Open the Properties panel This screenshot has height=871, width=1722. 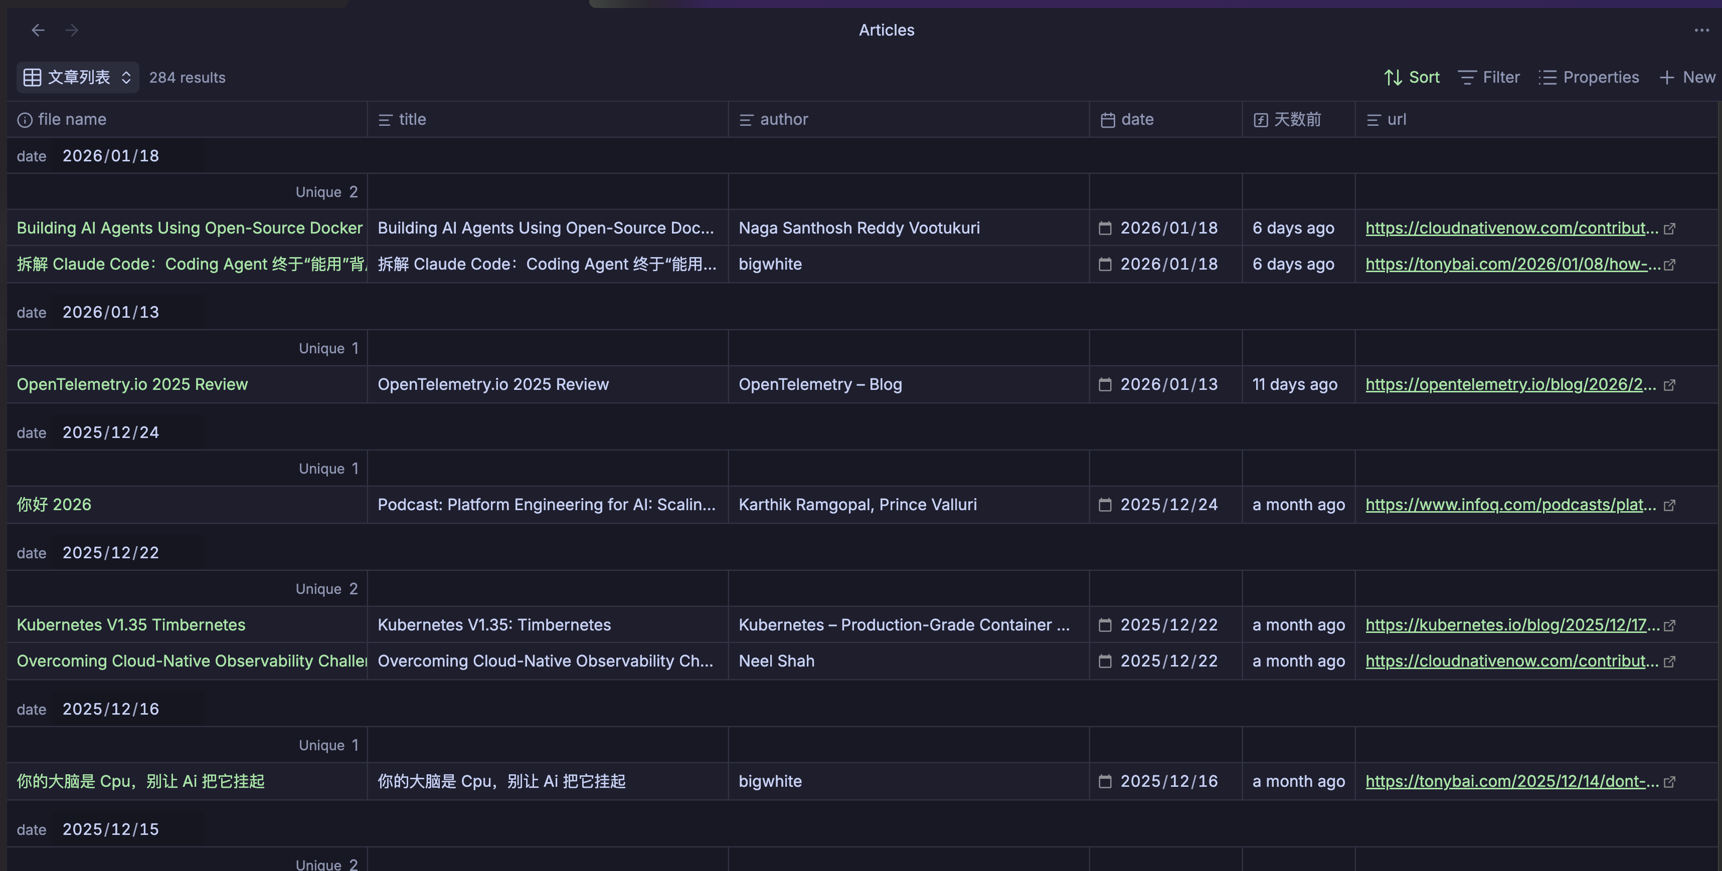[1588, 78]
